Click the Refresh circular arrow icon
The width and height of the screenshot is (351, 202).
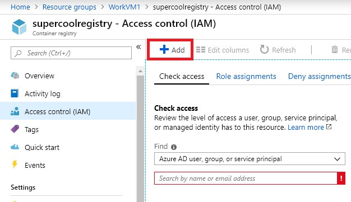tap(264, 49)
